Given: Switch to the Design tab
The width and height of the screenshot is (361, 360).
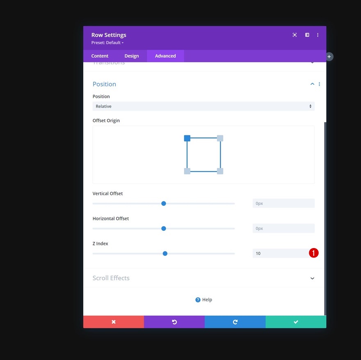Looking at the screenshot, I should (131, 56).
